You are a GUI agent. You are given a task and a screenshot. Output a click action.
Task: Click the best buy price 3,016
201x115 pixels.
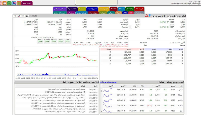pos(154,52)
